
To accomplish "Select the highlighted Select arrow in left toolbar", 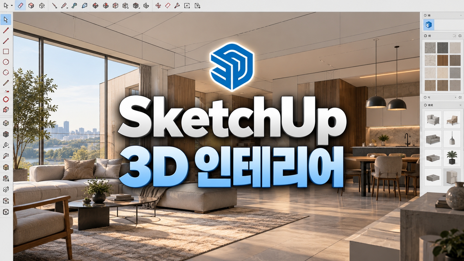I will [x=6, y=20].
